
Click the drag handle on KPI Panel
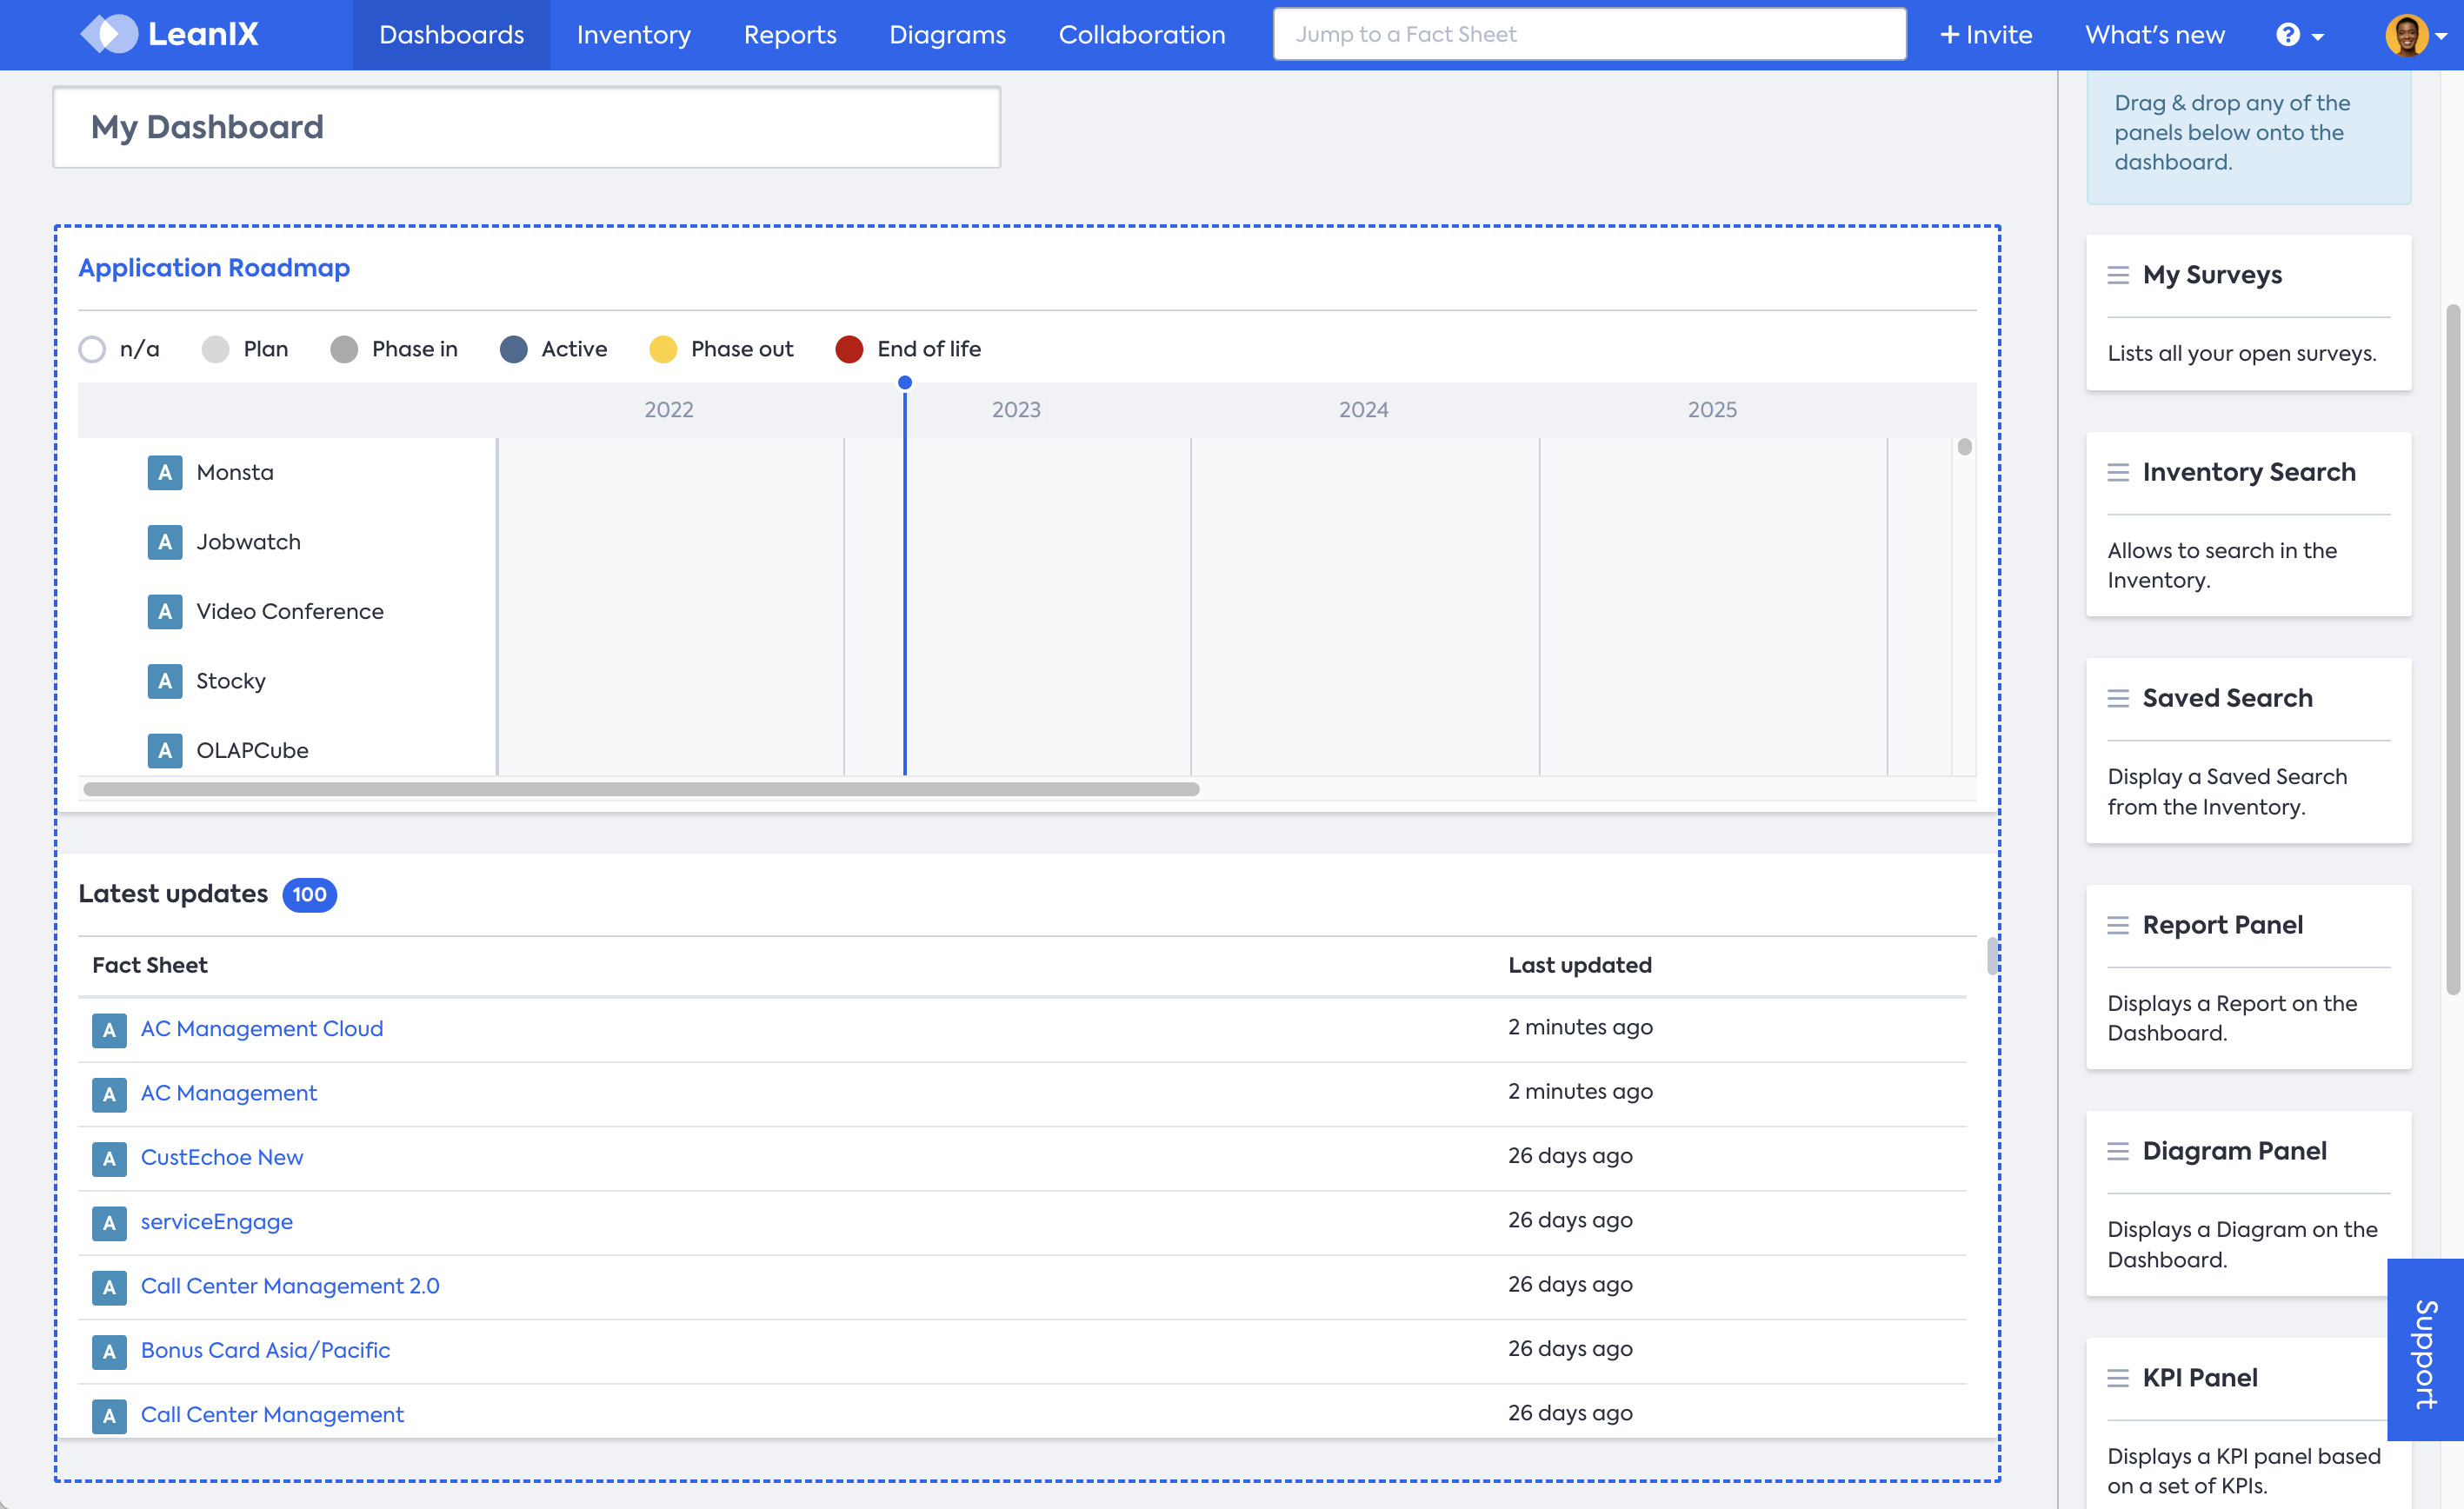pos(2117,1378)
